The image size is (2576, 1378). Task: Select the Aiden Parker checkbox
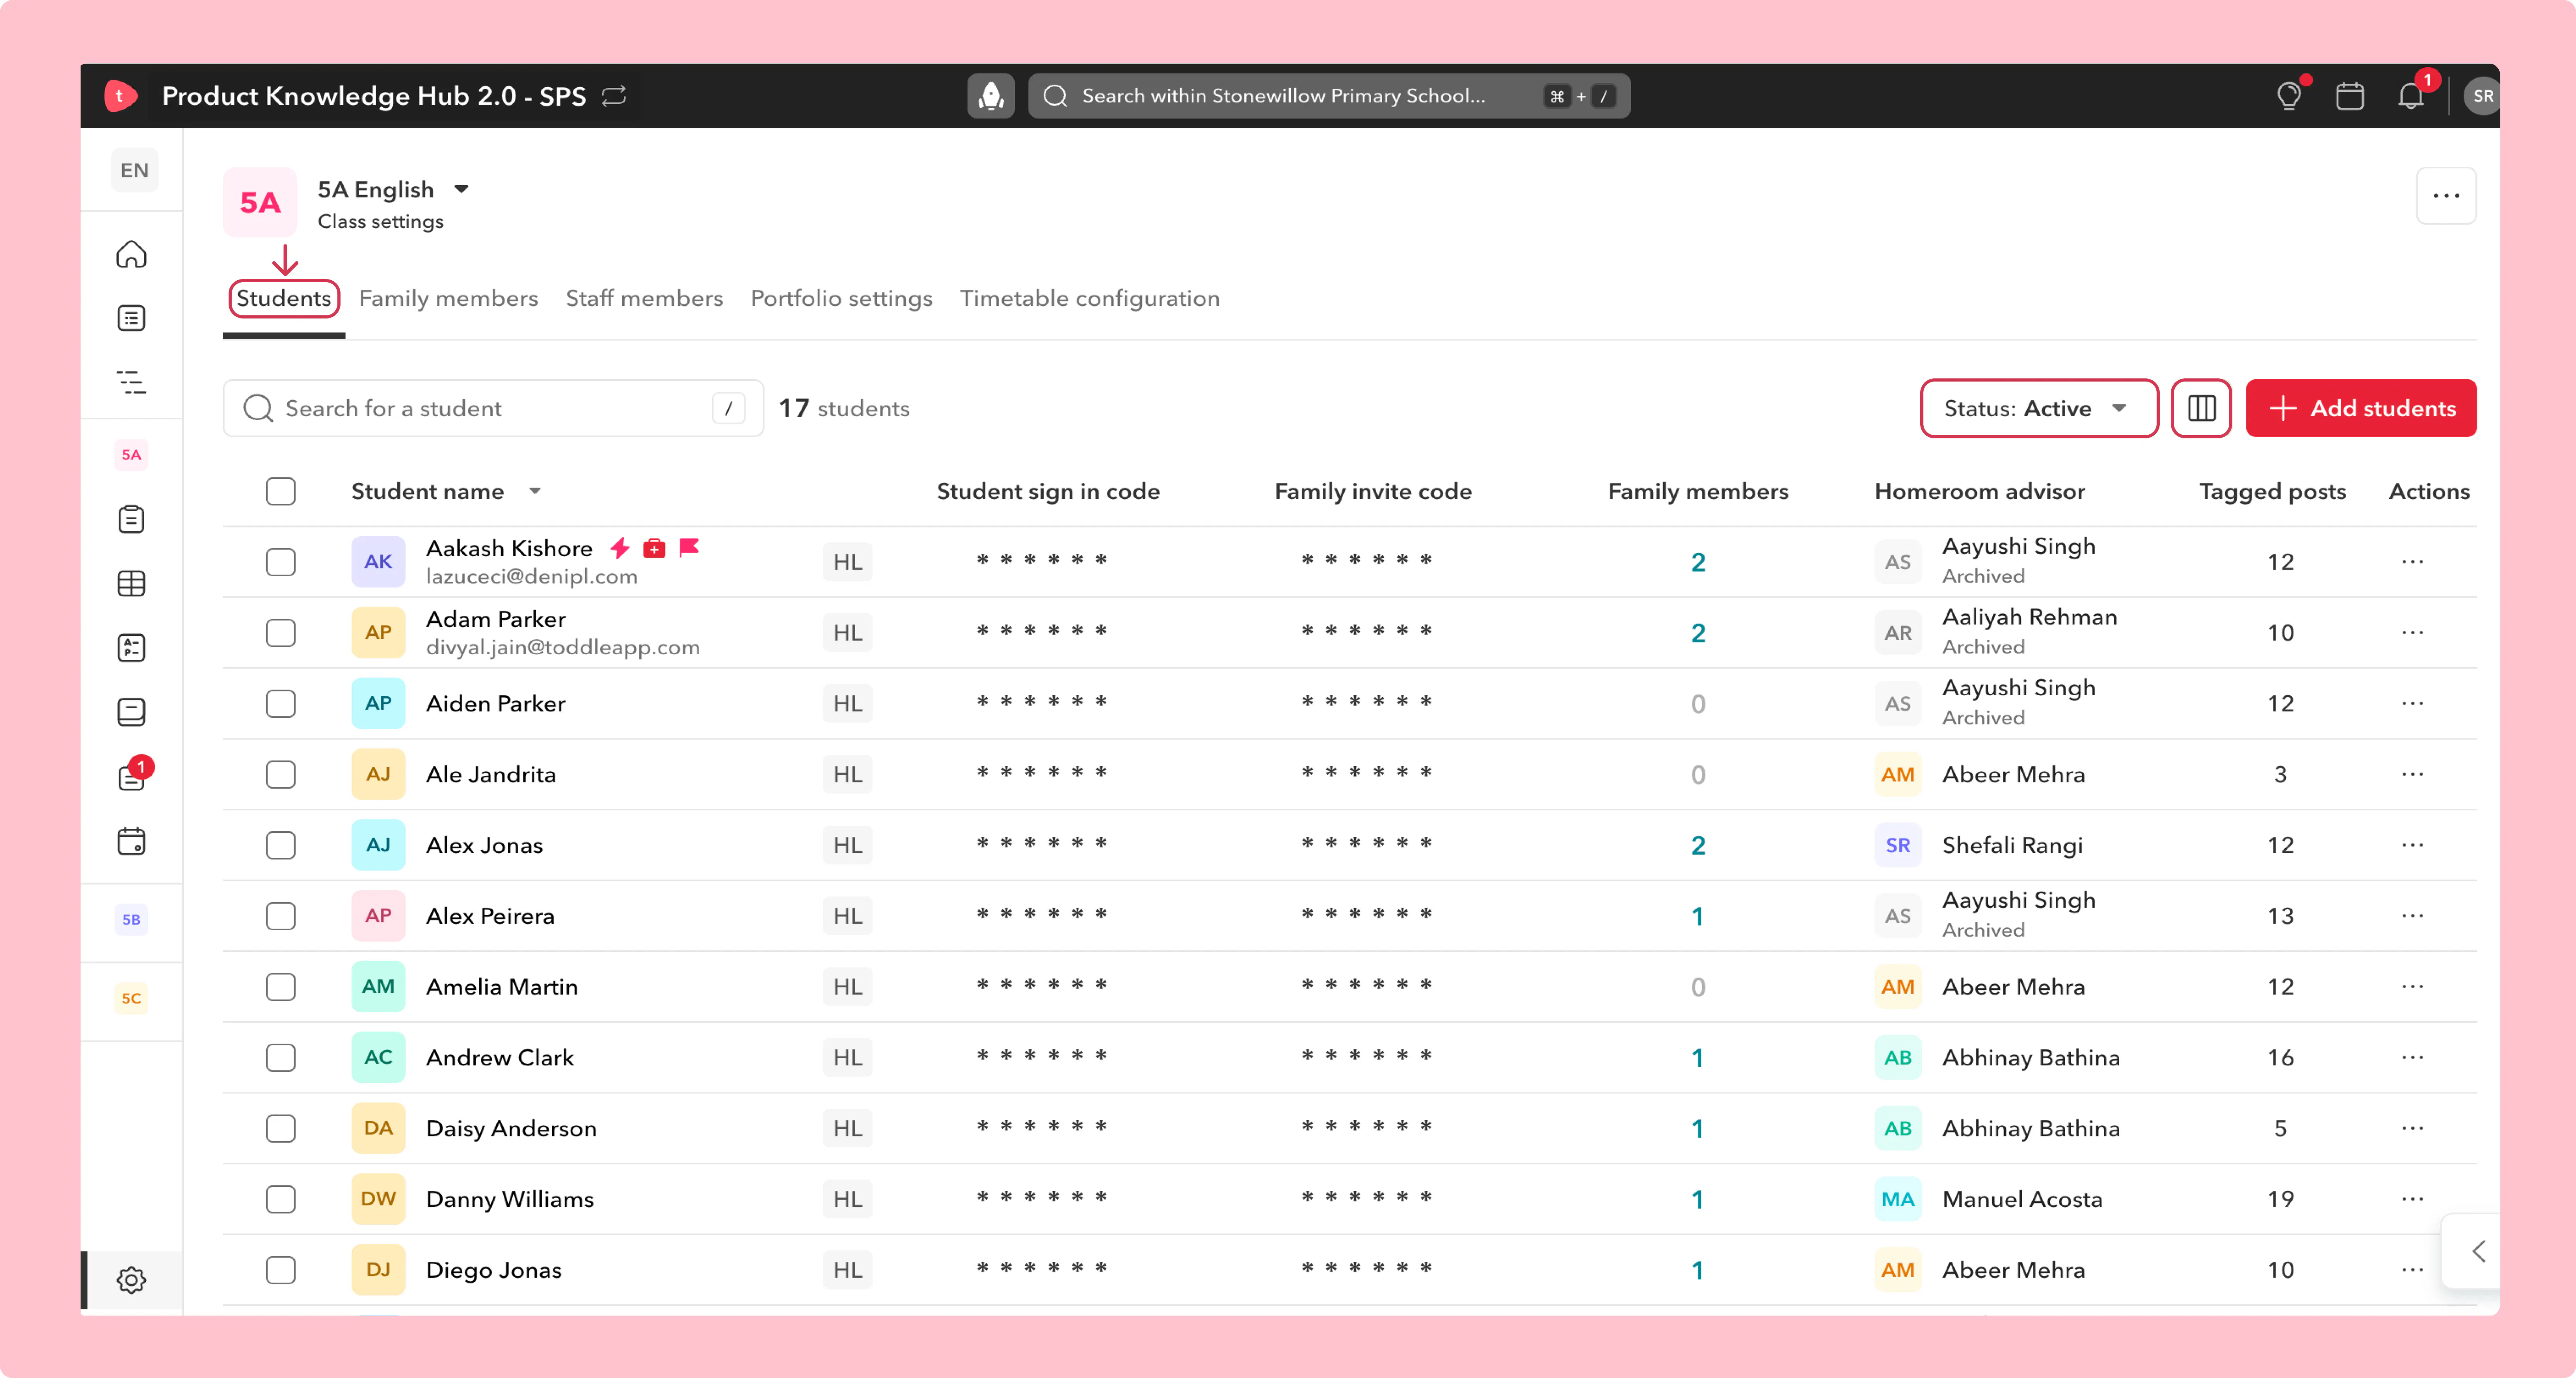pyautogui.click(x=281, y=704)
